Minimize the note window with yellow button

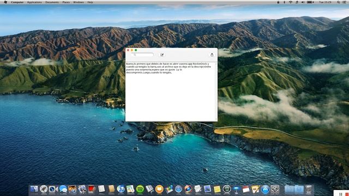pyautogui.click(x=132, y=50)
